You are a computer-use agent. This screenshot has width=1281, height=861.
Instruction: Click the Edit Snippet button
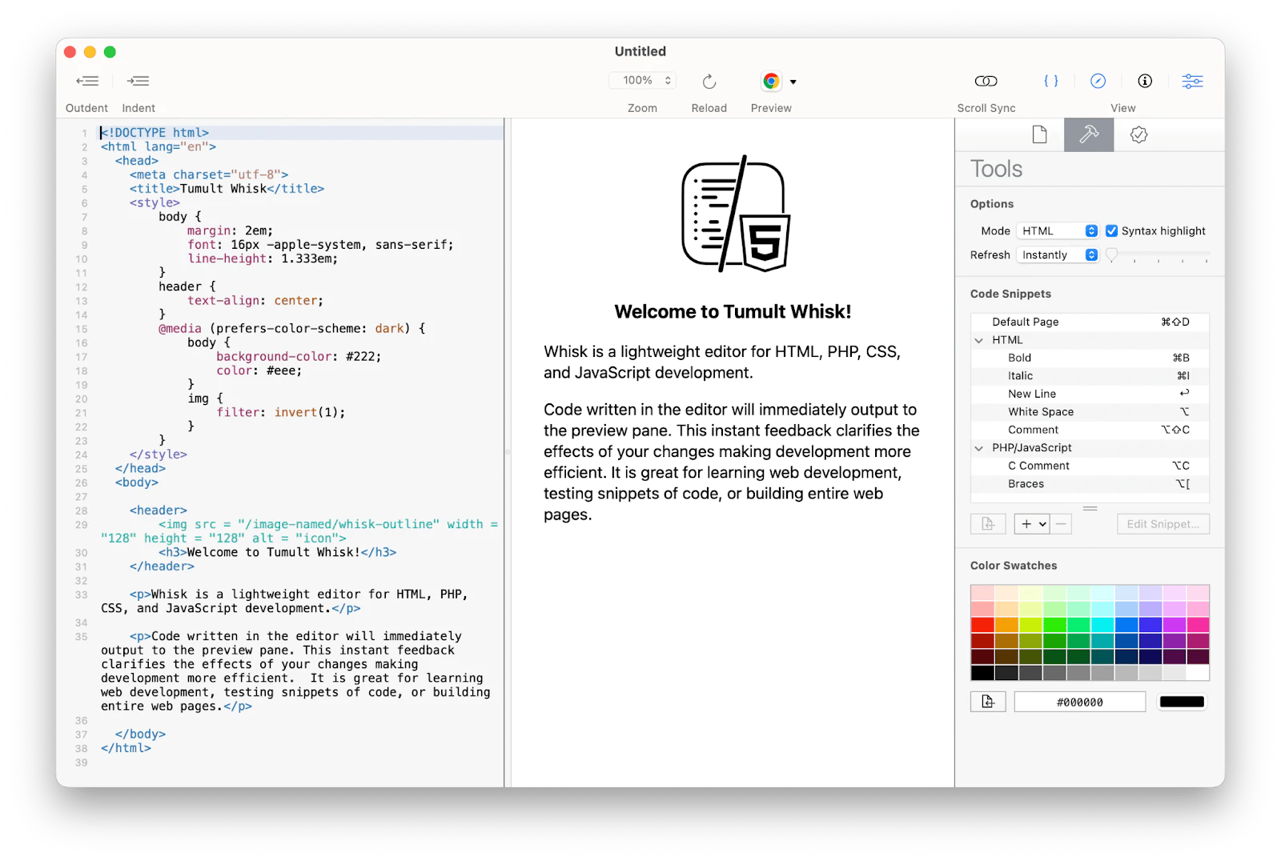[1163, 523]
